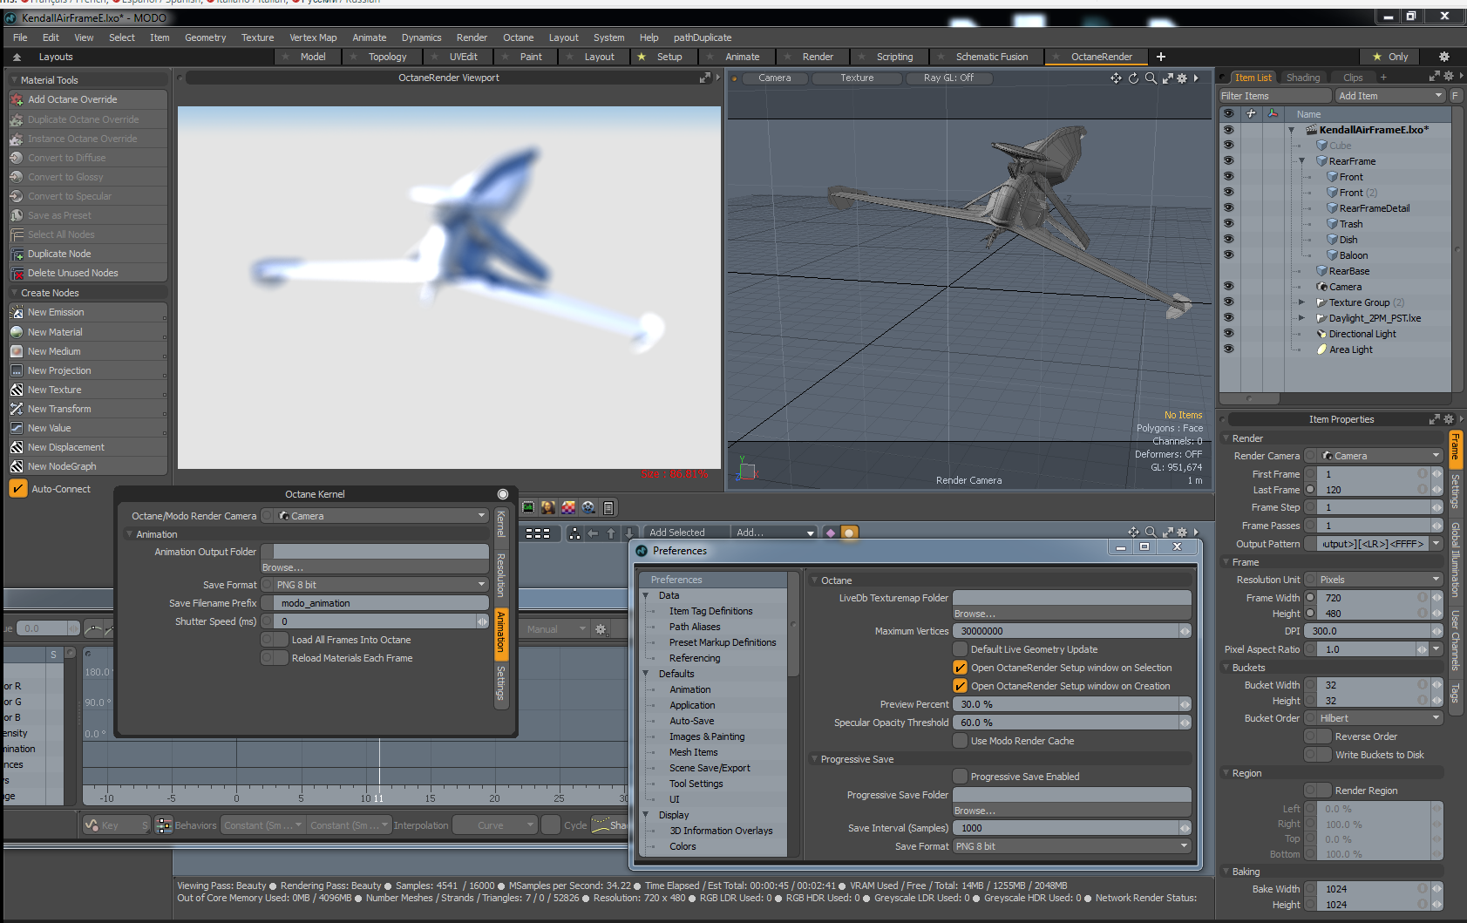Collapse the Data section in Preferences tree
The width and height of the screenshot is (1467, 923).
coord(647,596)
